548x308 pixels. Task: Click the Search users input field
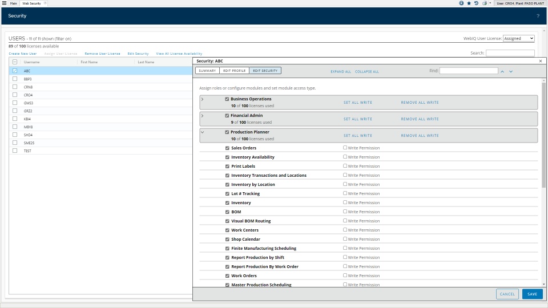(510, 53)
